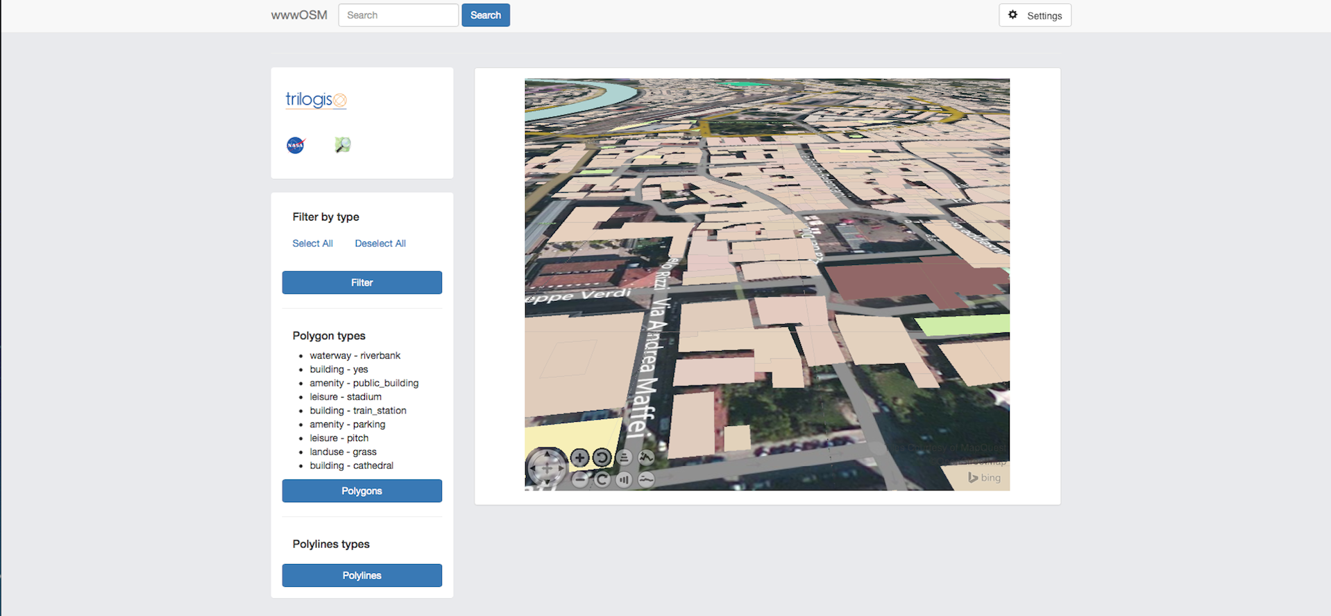The image size is (1331, 616).
Task: Click the Polylines button
Action: coord(362,575)
